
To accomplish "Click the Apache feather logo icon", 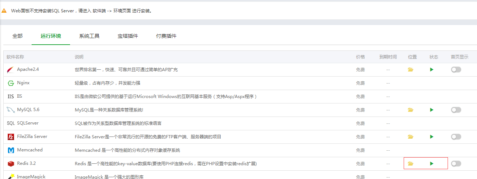I will point(11,70).
